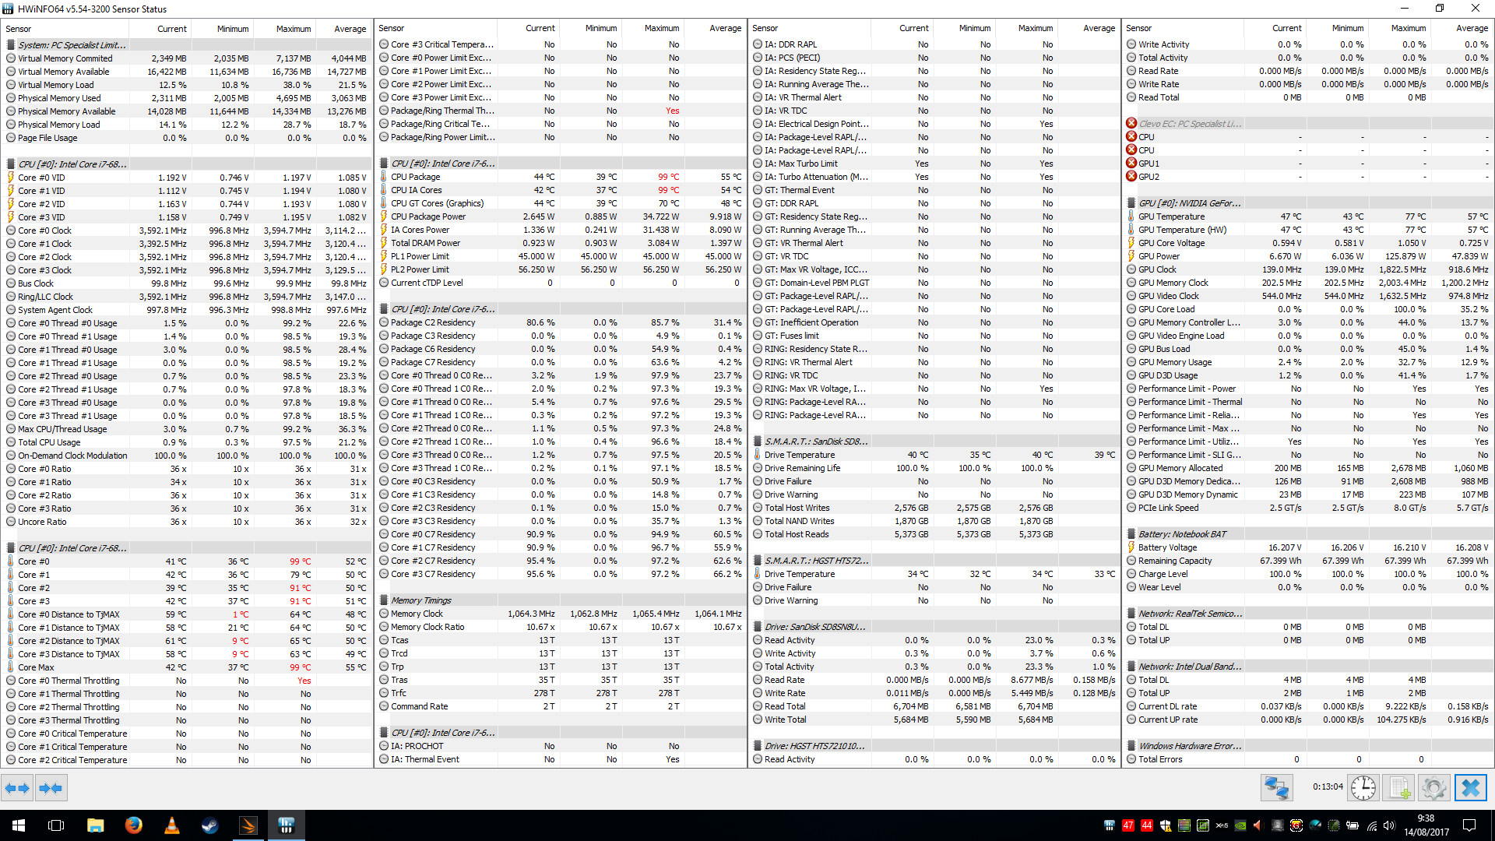
Task: Select the Network: RealTek Semiconductor group header
Action: pyautogui.click(x=1307, y=614)
